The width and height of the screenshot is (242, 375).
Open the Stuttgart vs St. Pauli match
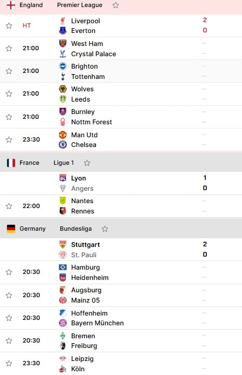coord(121,250)
